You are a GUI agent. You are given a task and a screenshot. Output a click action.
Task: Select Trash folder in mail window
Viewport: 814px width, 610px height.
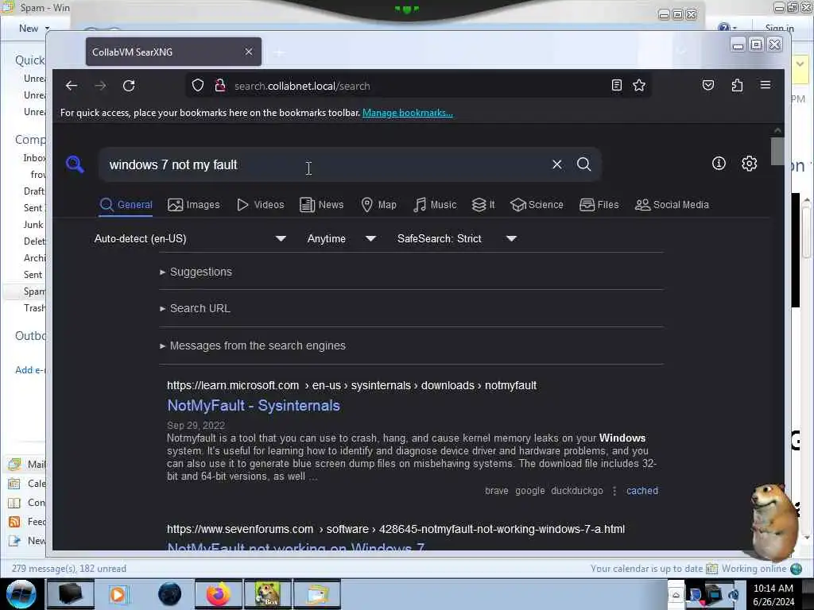click(34, 308)
